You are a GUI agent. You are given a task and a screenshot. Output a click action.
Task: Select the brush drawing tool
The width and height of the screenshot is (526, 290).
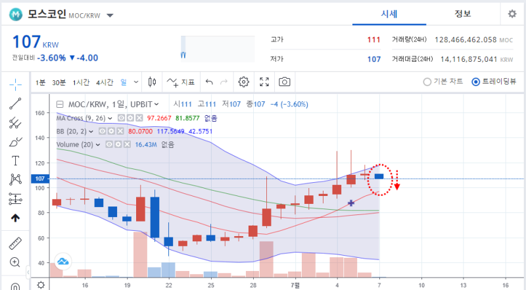(15, 142)
